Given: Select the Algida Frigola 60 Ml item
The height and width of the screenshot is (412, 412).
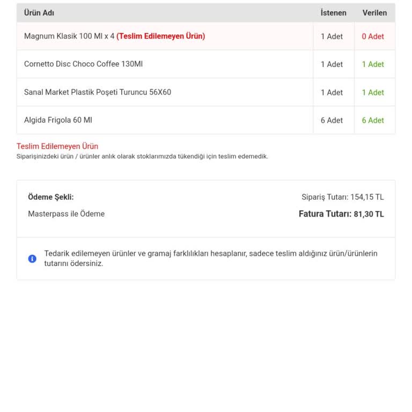Looking at the screenshot, I should tap(58, 120).
